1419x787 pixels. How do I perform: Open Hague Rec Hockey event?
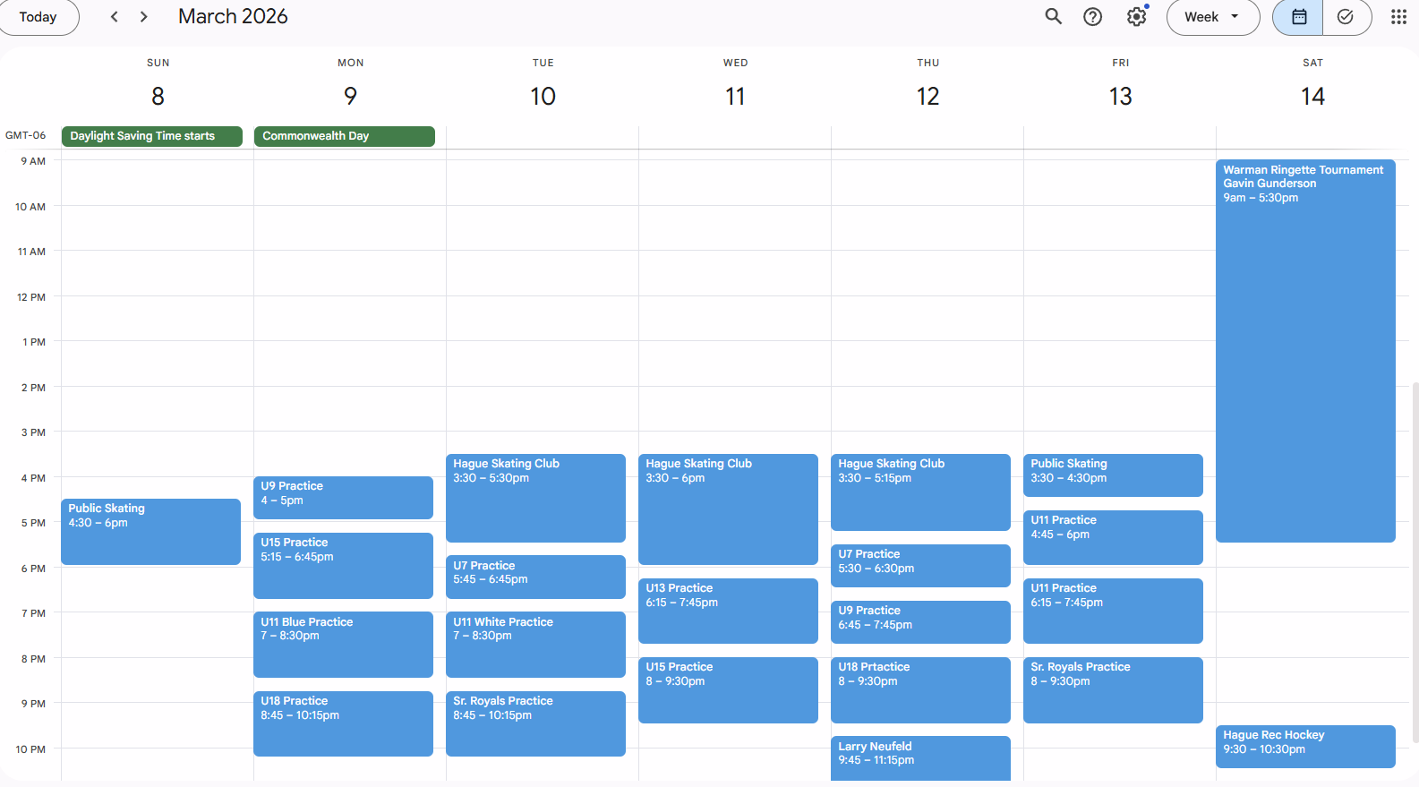coord(1304,746)
